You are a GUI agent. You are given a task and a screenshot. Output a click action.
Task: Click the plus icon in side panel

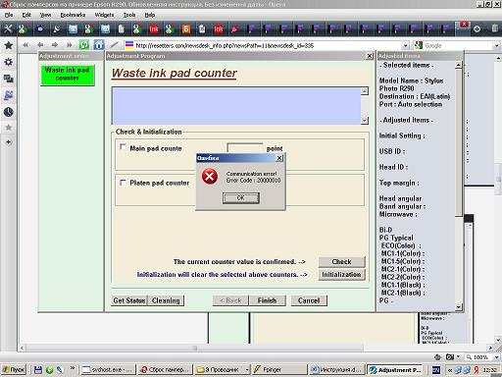pyautogui.click(x=8, y=142)
